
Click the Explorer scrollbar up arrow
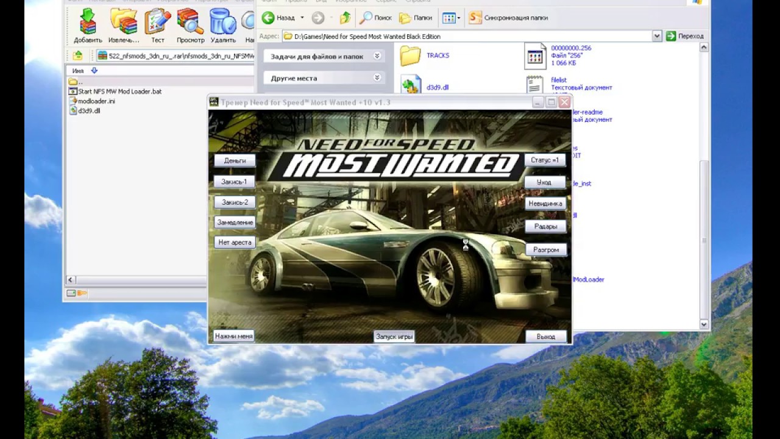coord(704,47)
